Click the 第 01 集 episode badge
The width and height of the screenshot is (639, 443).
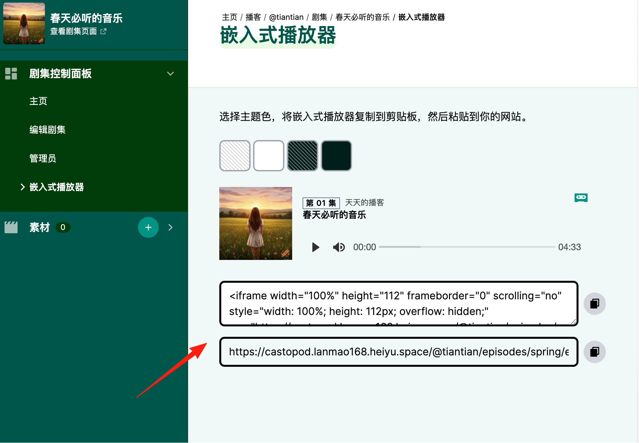coord(321,203)
